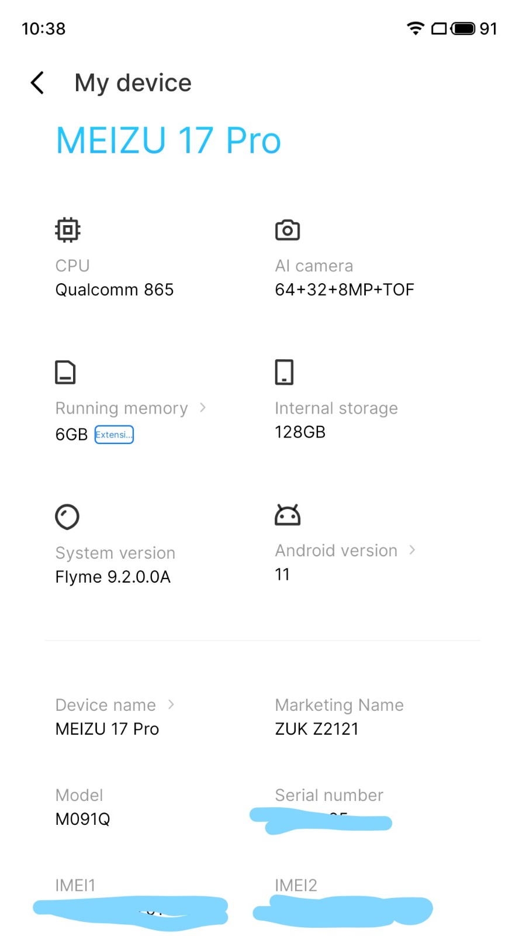The image size is (526, 936).
Task: Tap the Wi-Fi status icon
Action: click(416, 28)
